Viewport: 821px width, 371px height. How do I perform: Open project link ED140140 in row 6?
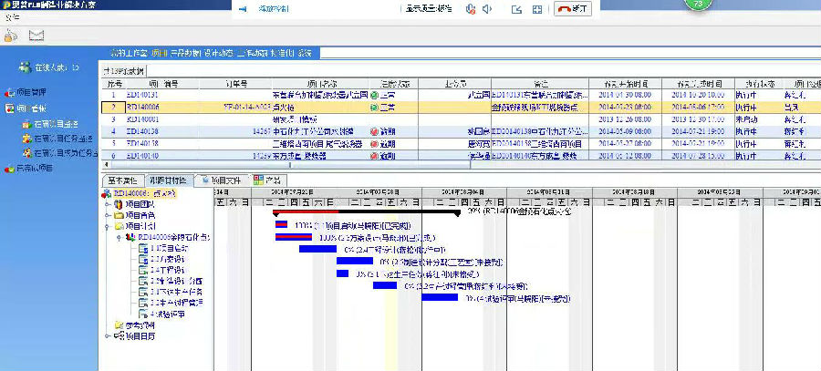142,155
